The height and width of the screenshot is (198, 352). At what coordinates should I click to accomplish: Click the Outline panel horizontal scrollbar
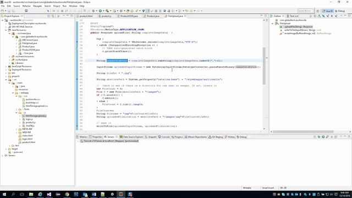[x=303, y=132]
